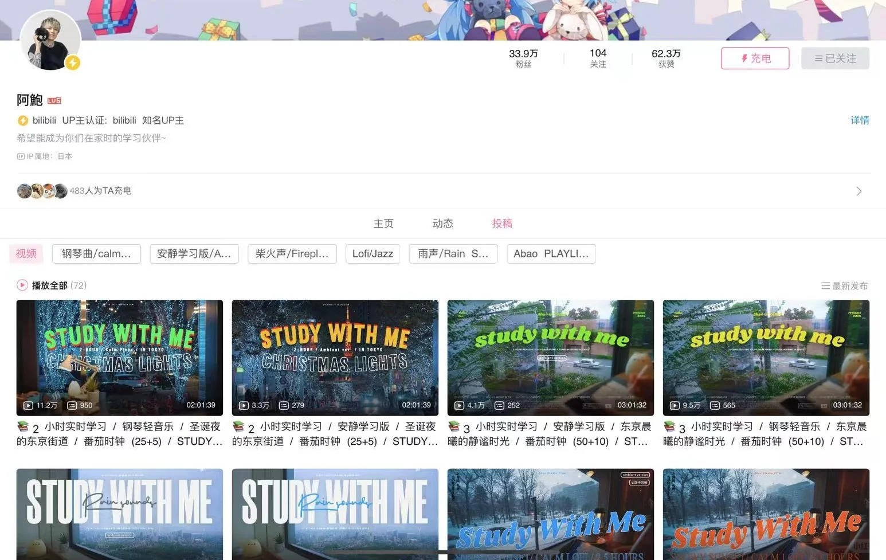886x560 pixels.
Task: Enable the Lofi/Jazz category filter
Action: tap(373, 253)
